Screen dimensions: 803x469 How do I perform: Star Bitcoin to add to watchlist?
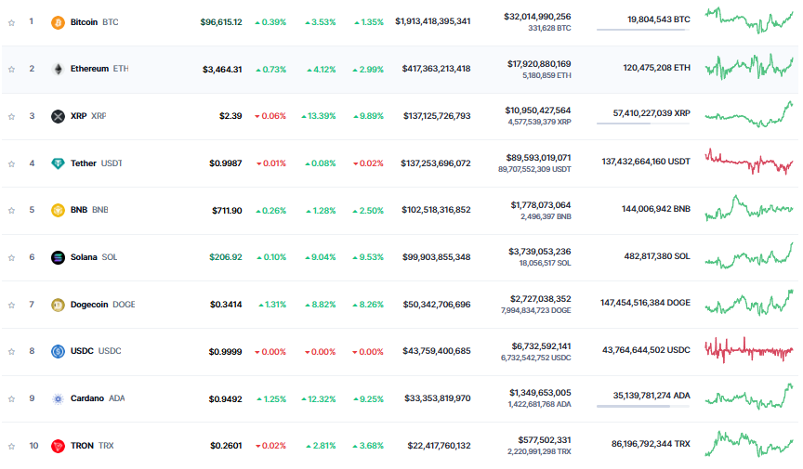point(11,22)
